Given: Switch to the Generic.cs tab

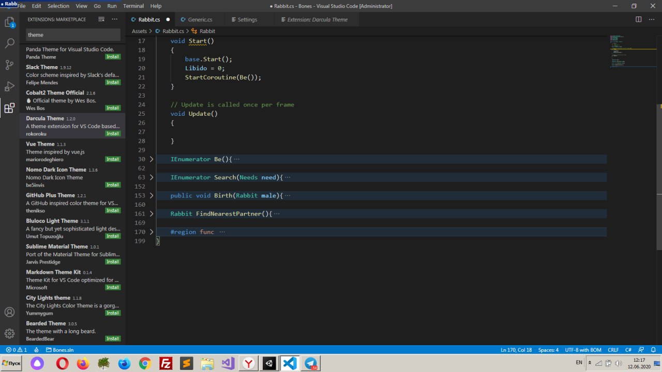Looking at the screenshot, I should tap(200, 19).
